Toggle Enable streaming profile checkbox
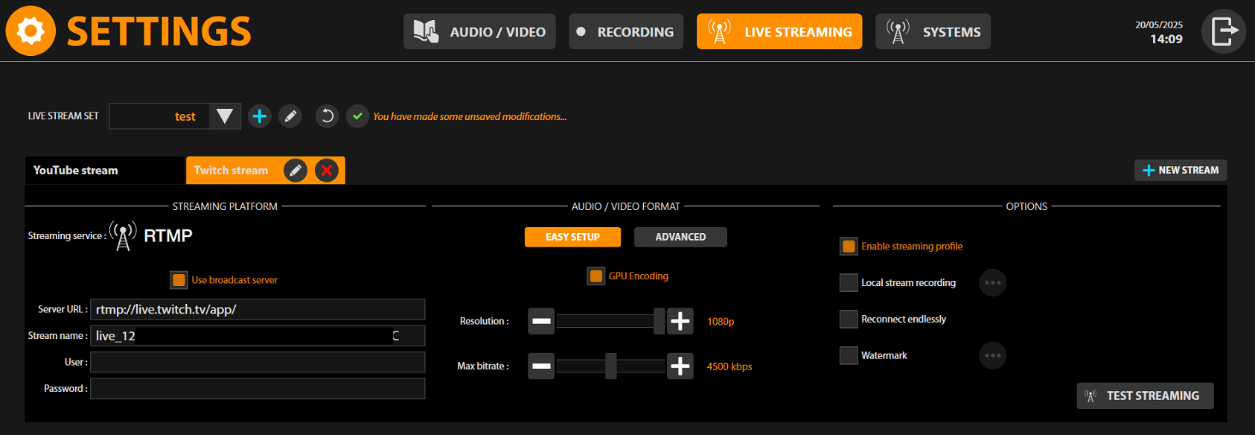This screenshot has width=1255, height=435. [x=849, y=247]
